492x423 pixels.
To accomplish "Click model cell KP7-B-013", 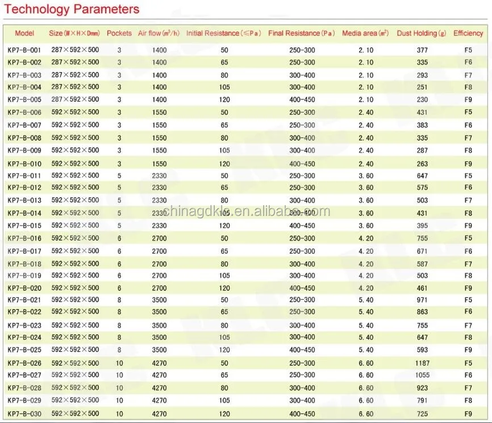I will 24,201.
